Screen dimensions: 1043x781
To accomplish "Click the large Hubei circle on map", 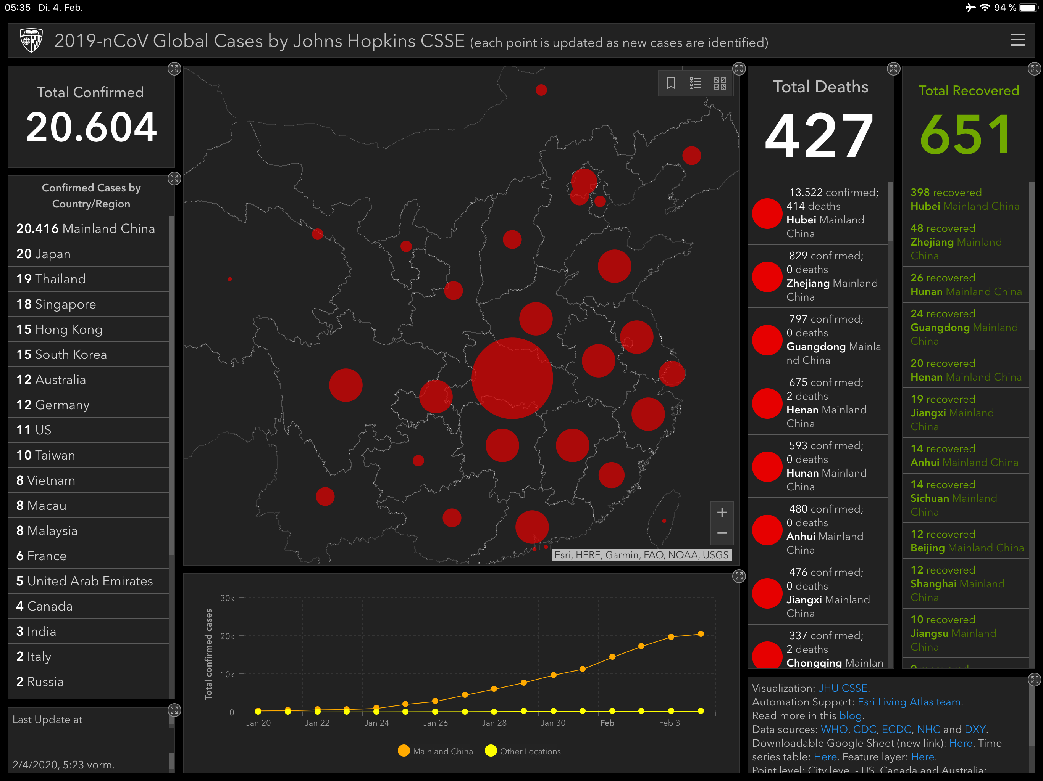I will click(512, 378).
